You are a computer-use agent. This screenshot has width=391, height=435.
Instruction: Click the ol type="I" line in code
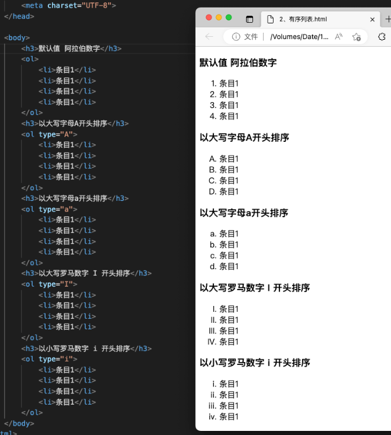tap(50, 284)
